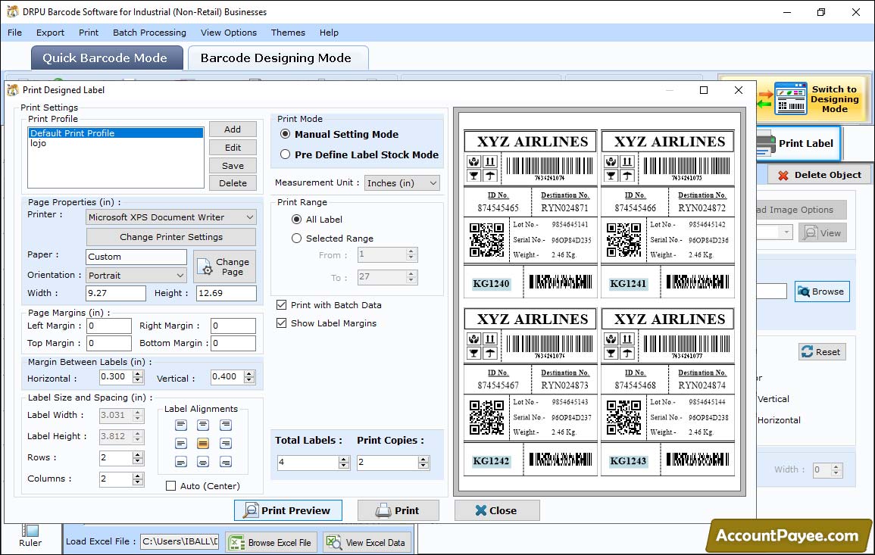875x555 pixels.
Task: Toggle Show Label Margins checkbox
Action: 281,323
